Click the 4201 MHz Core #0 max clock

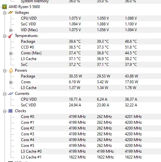[x=133, y=117]
